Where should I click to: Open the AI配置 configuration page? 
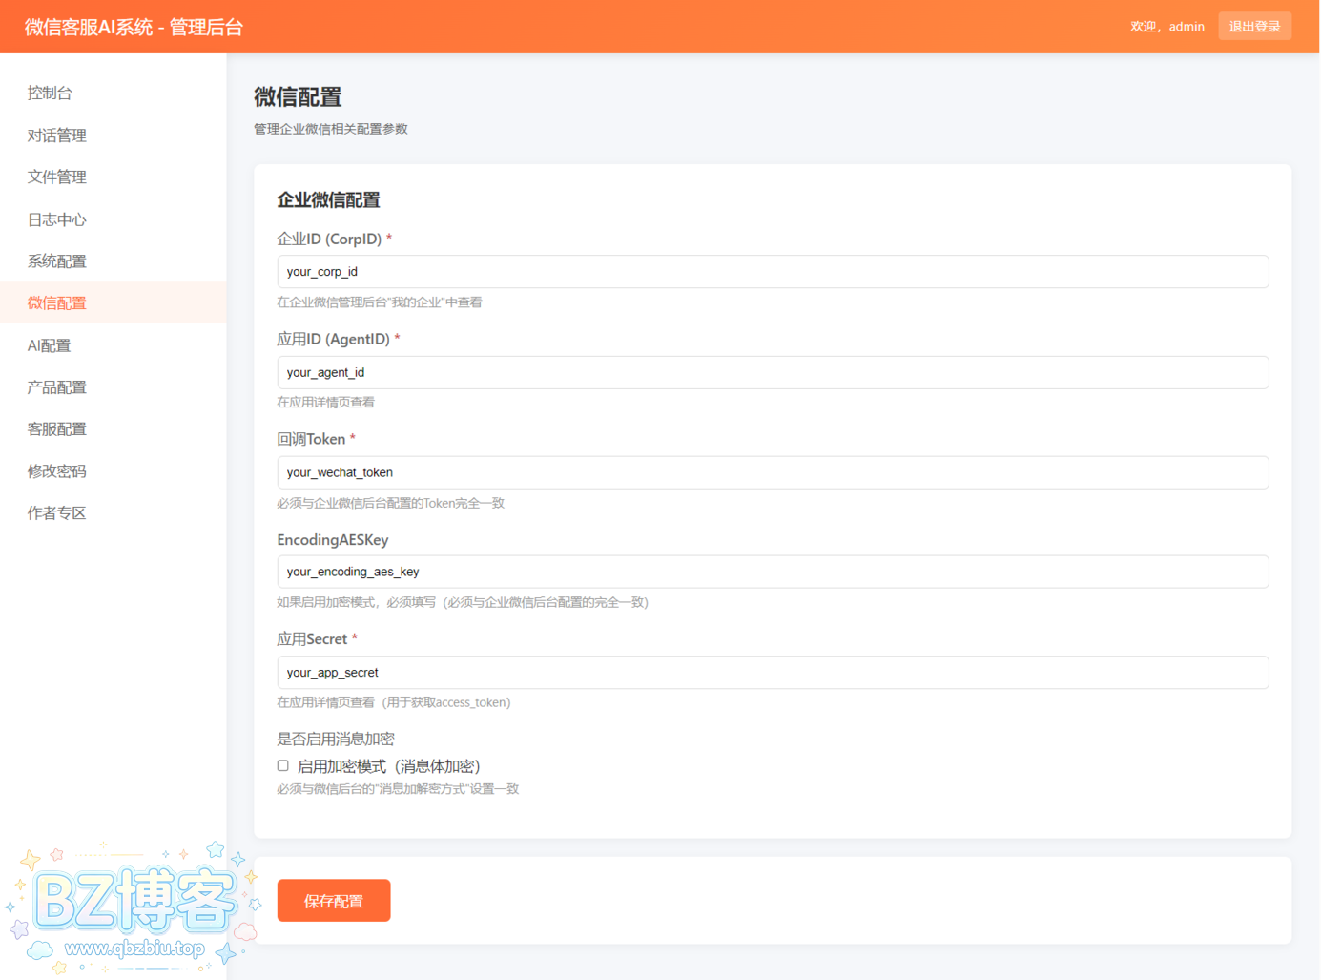coord(50,344)
